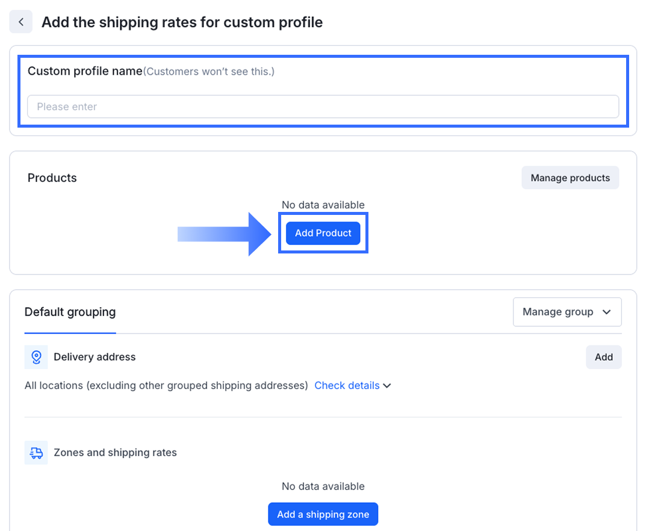Click the Add a shipping zone button
The width and height of the screenshot is (649, 531).
323,514
